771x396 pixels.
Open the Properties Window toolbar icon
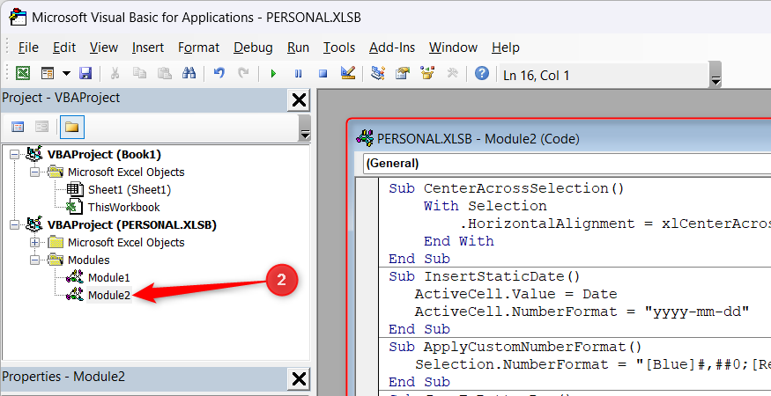[403, 74]
